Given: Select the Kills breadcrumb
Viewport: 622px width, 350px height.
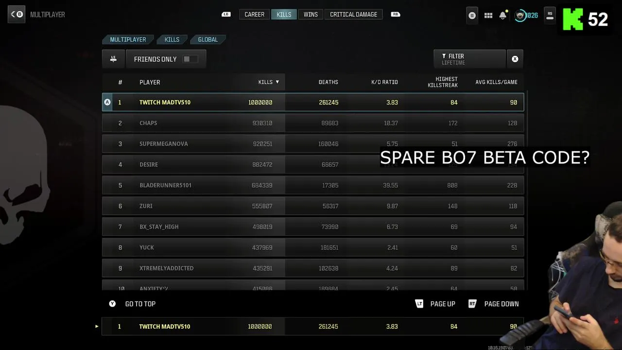Looking at the screenshot, I should coord(172,39).
